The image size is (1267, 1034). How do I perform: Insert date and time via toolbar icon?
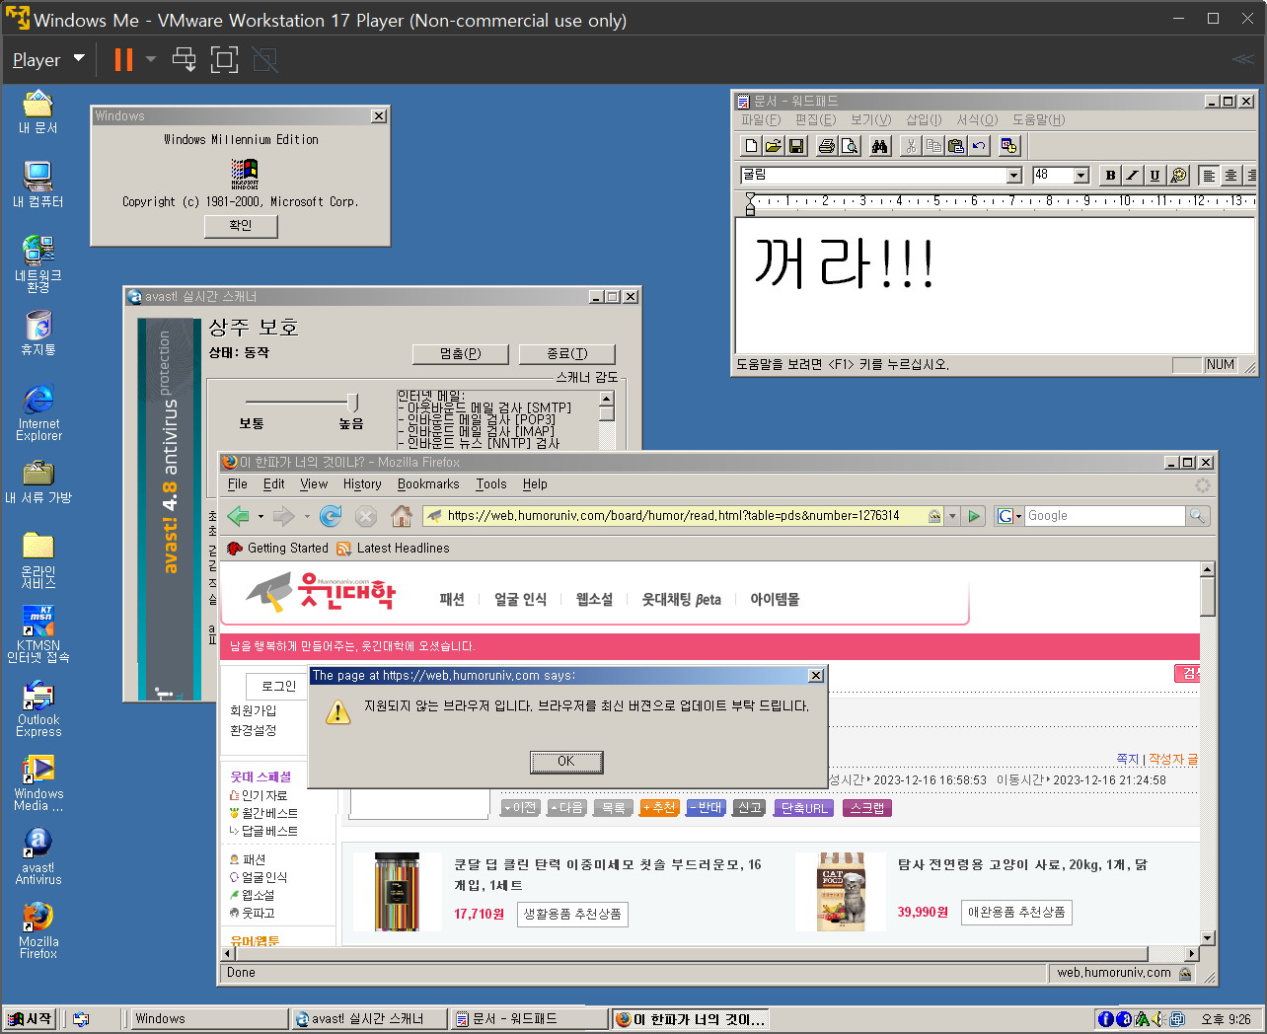point(1008,146)
